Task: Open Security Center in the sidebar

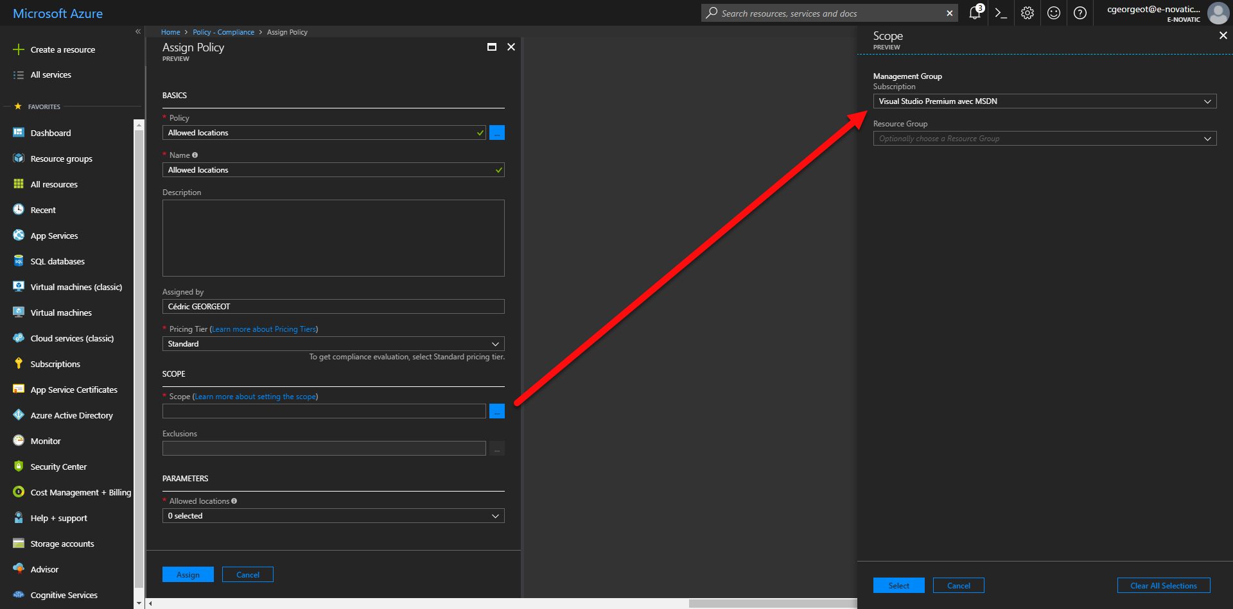Action: 58,467
